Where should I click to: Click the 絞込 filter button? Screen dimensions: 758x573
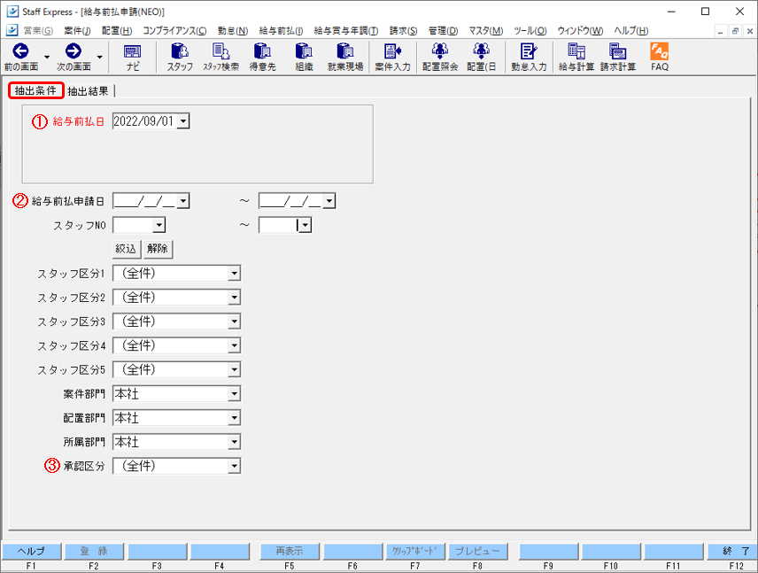tap(126, 249)
